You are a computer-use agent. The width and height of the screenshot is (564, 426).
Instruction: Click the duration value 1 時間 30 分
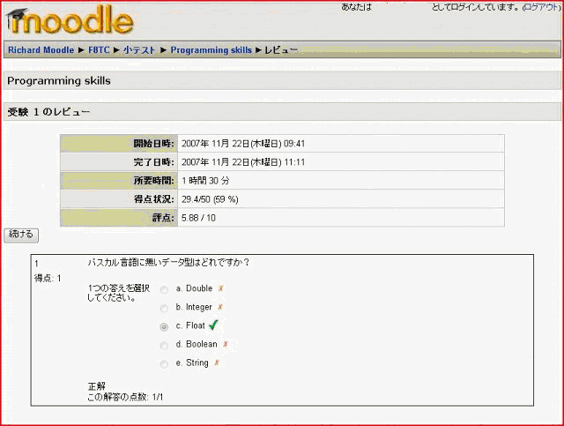point(205,181)
